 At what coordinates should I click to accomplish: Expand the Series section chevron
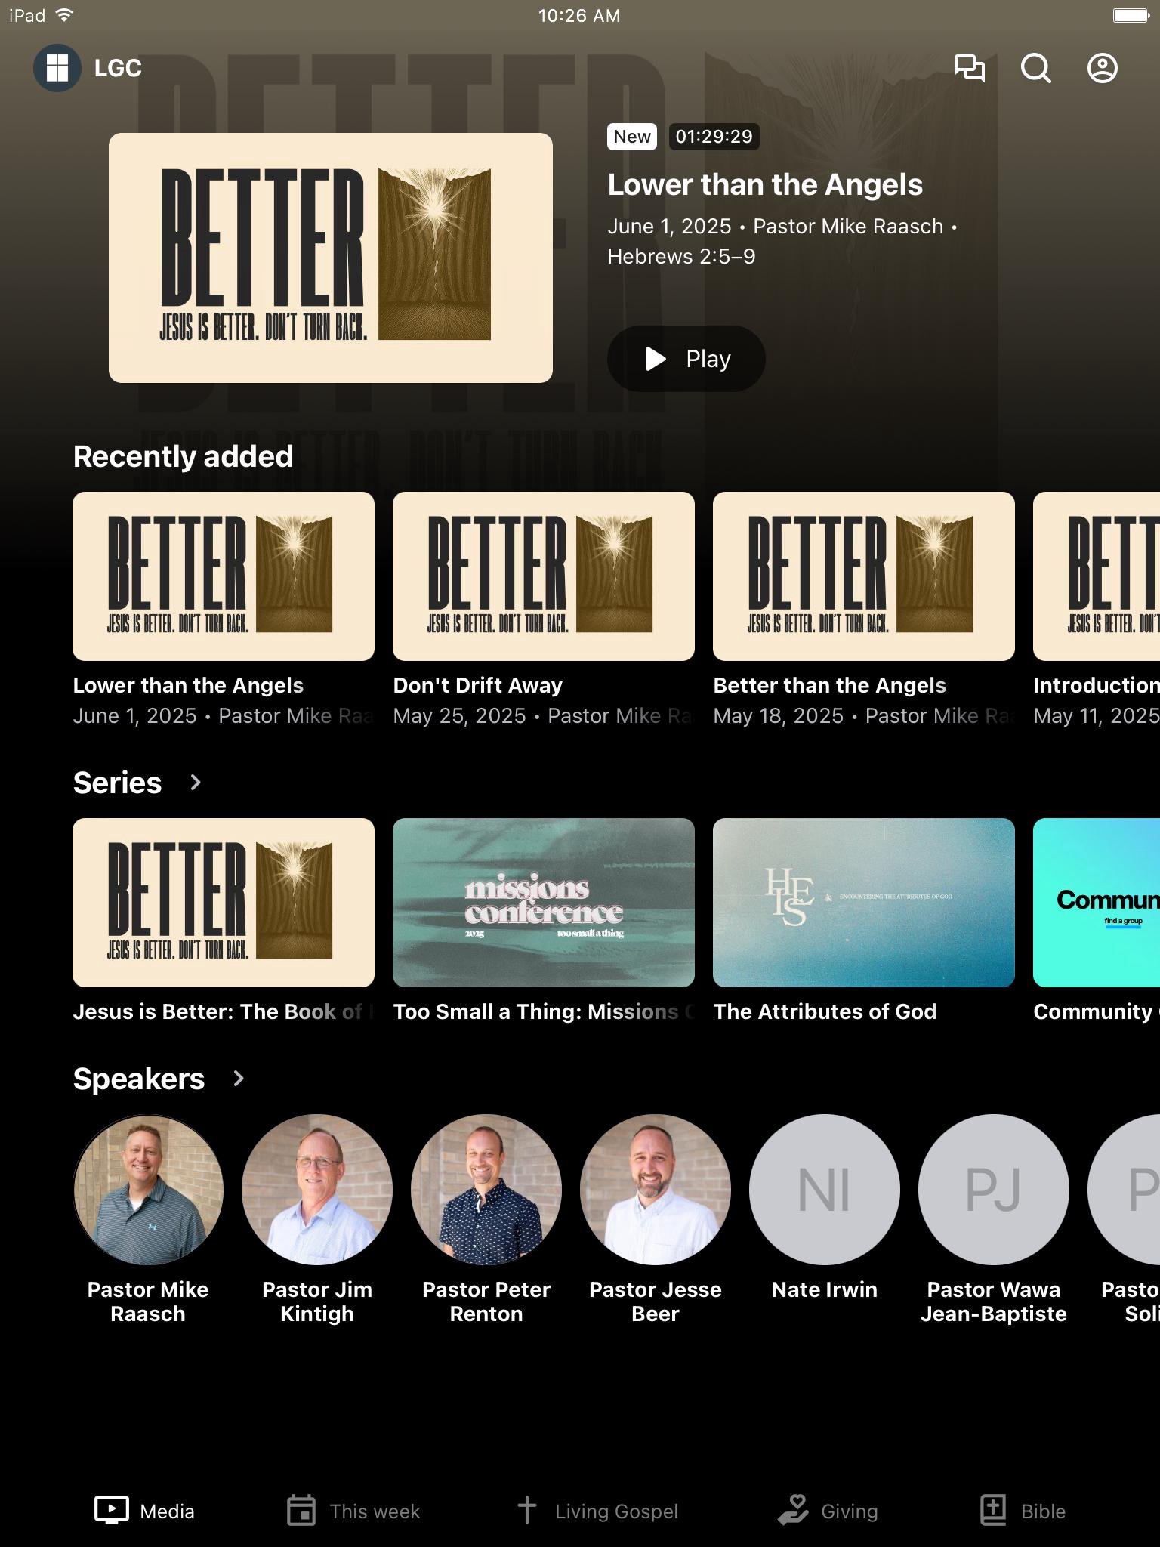(x=196, y=783)
